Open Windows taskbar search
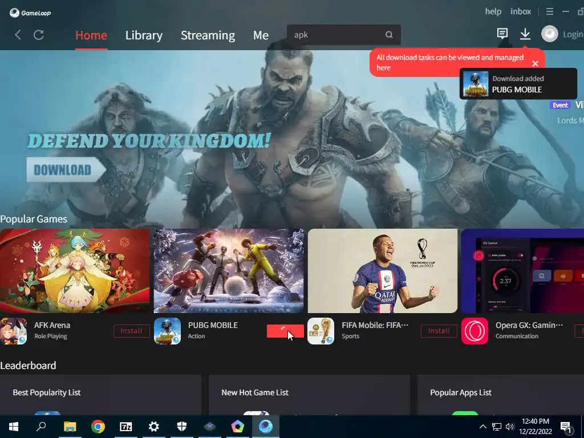This screenshot has height=438, width=584. (x=41, y=427)
